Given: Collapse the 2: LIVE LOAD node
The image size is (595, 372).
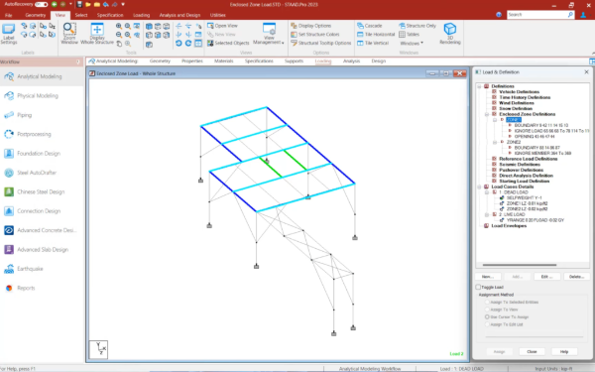Looking at the screenshot, I should (x=487, y=215).
